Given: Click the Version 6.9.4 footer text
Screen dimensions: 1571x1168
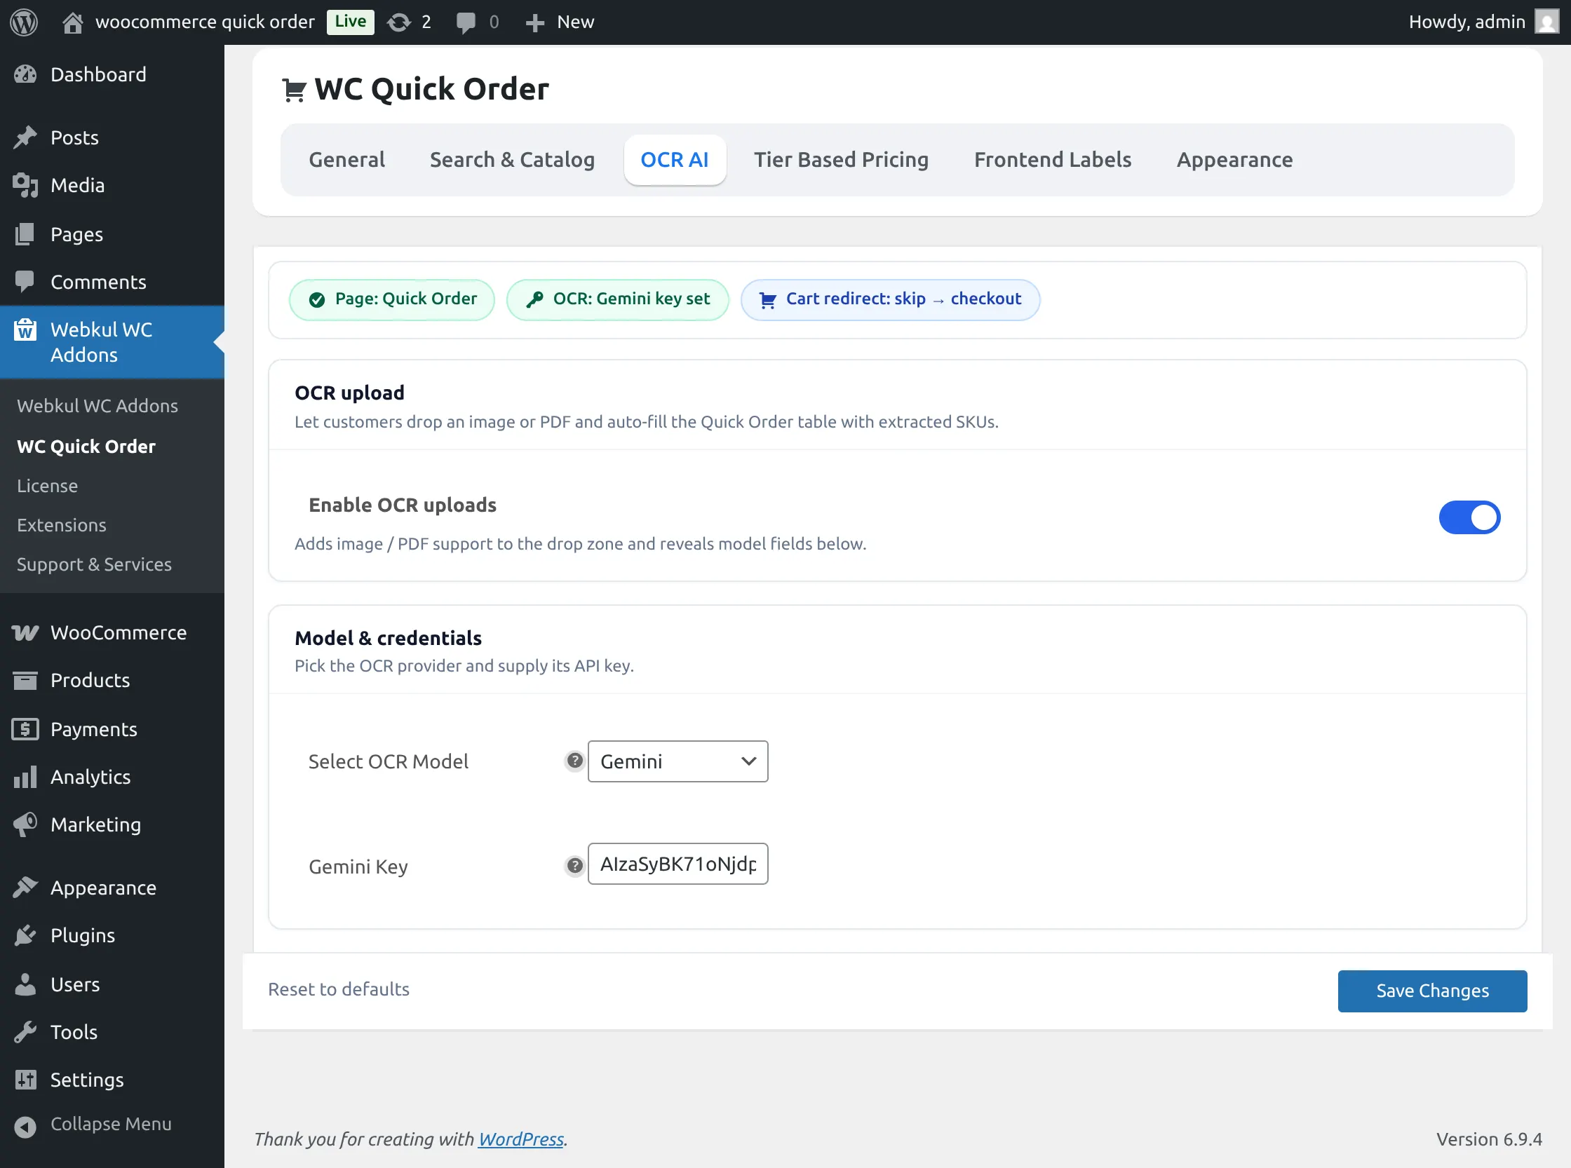Looking at the screenshot, I should (1489, 1139).
